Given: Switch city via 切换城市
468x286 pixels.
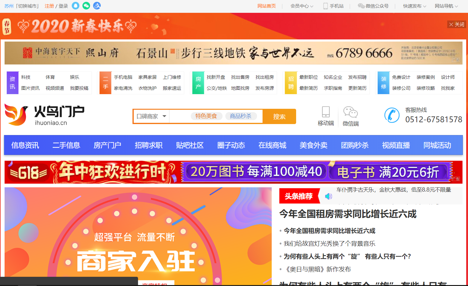Looking at the screenshot, I should 28,6.
